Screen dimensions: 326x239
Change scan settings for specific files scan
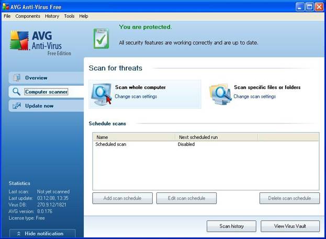pos(255,96)
